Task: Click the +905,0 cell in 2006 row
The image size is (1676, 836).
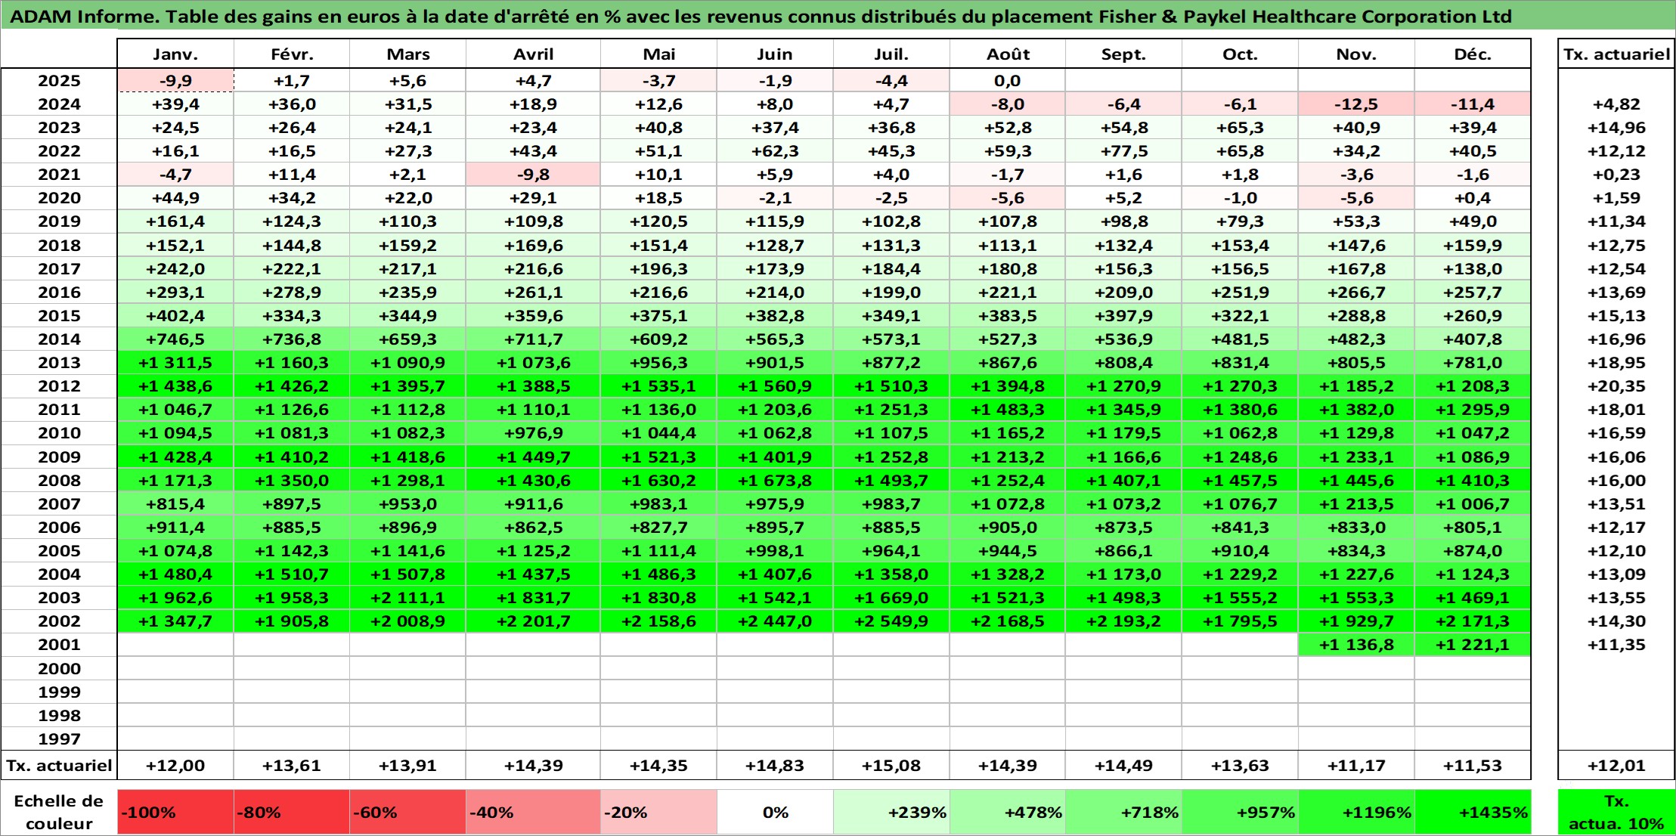Action: (x=1008, y=528)
